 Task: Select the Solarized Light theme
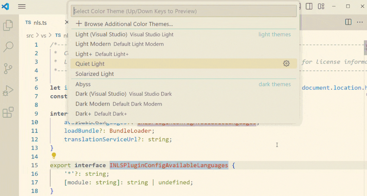184,74
